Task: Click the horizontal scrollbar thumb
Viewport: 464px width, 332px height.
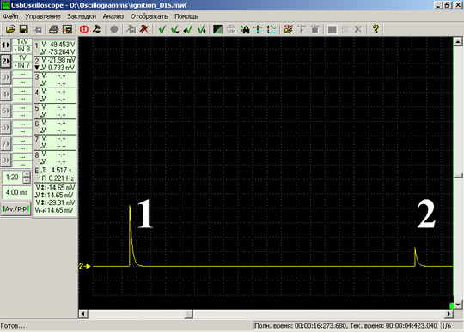Action: tap(188, 314)
